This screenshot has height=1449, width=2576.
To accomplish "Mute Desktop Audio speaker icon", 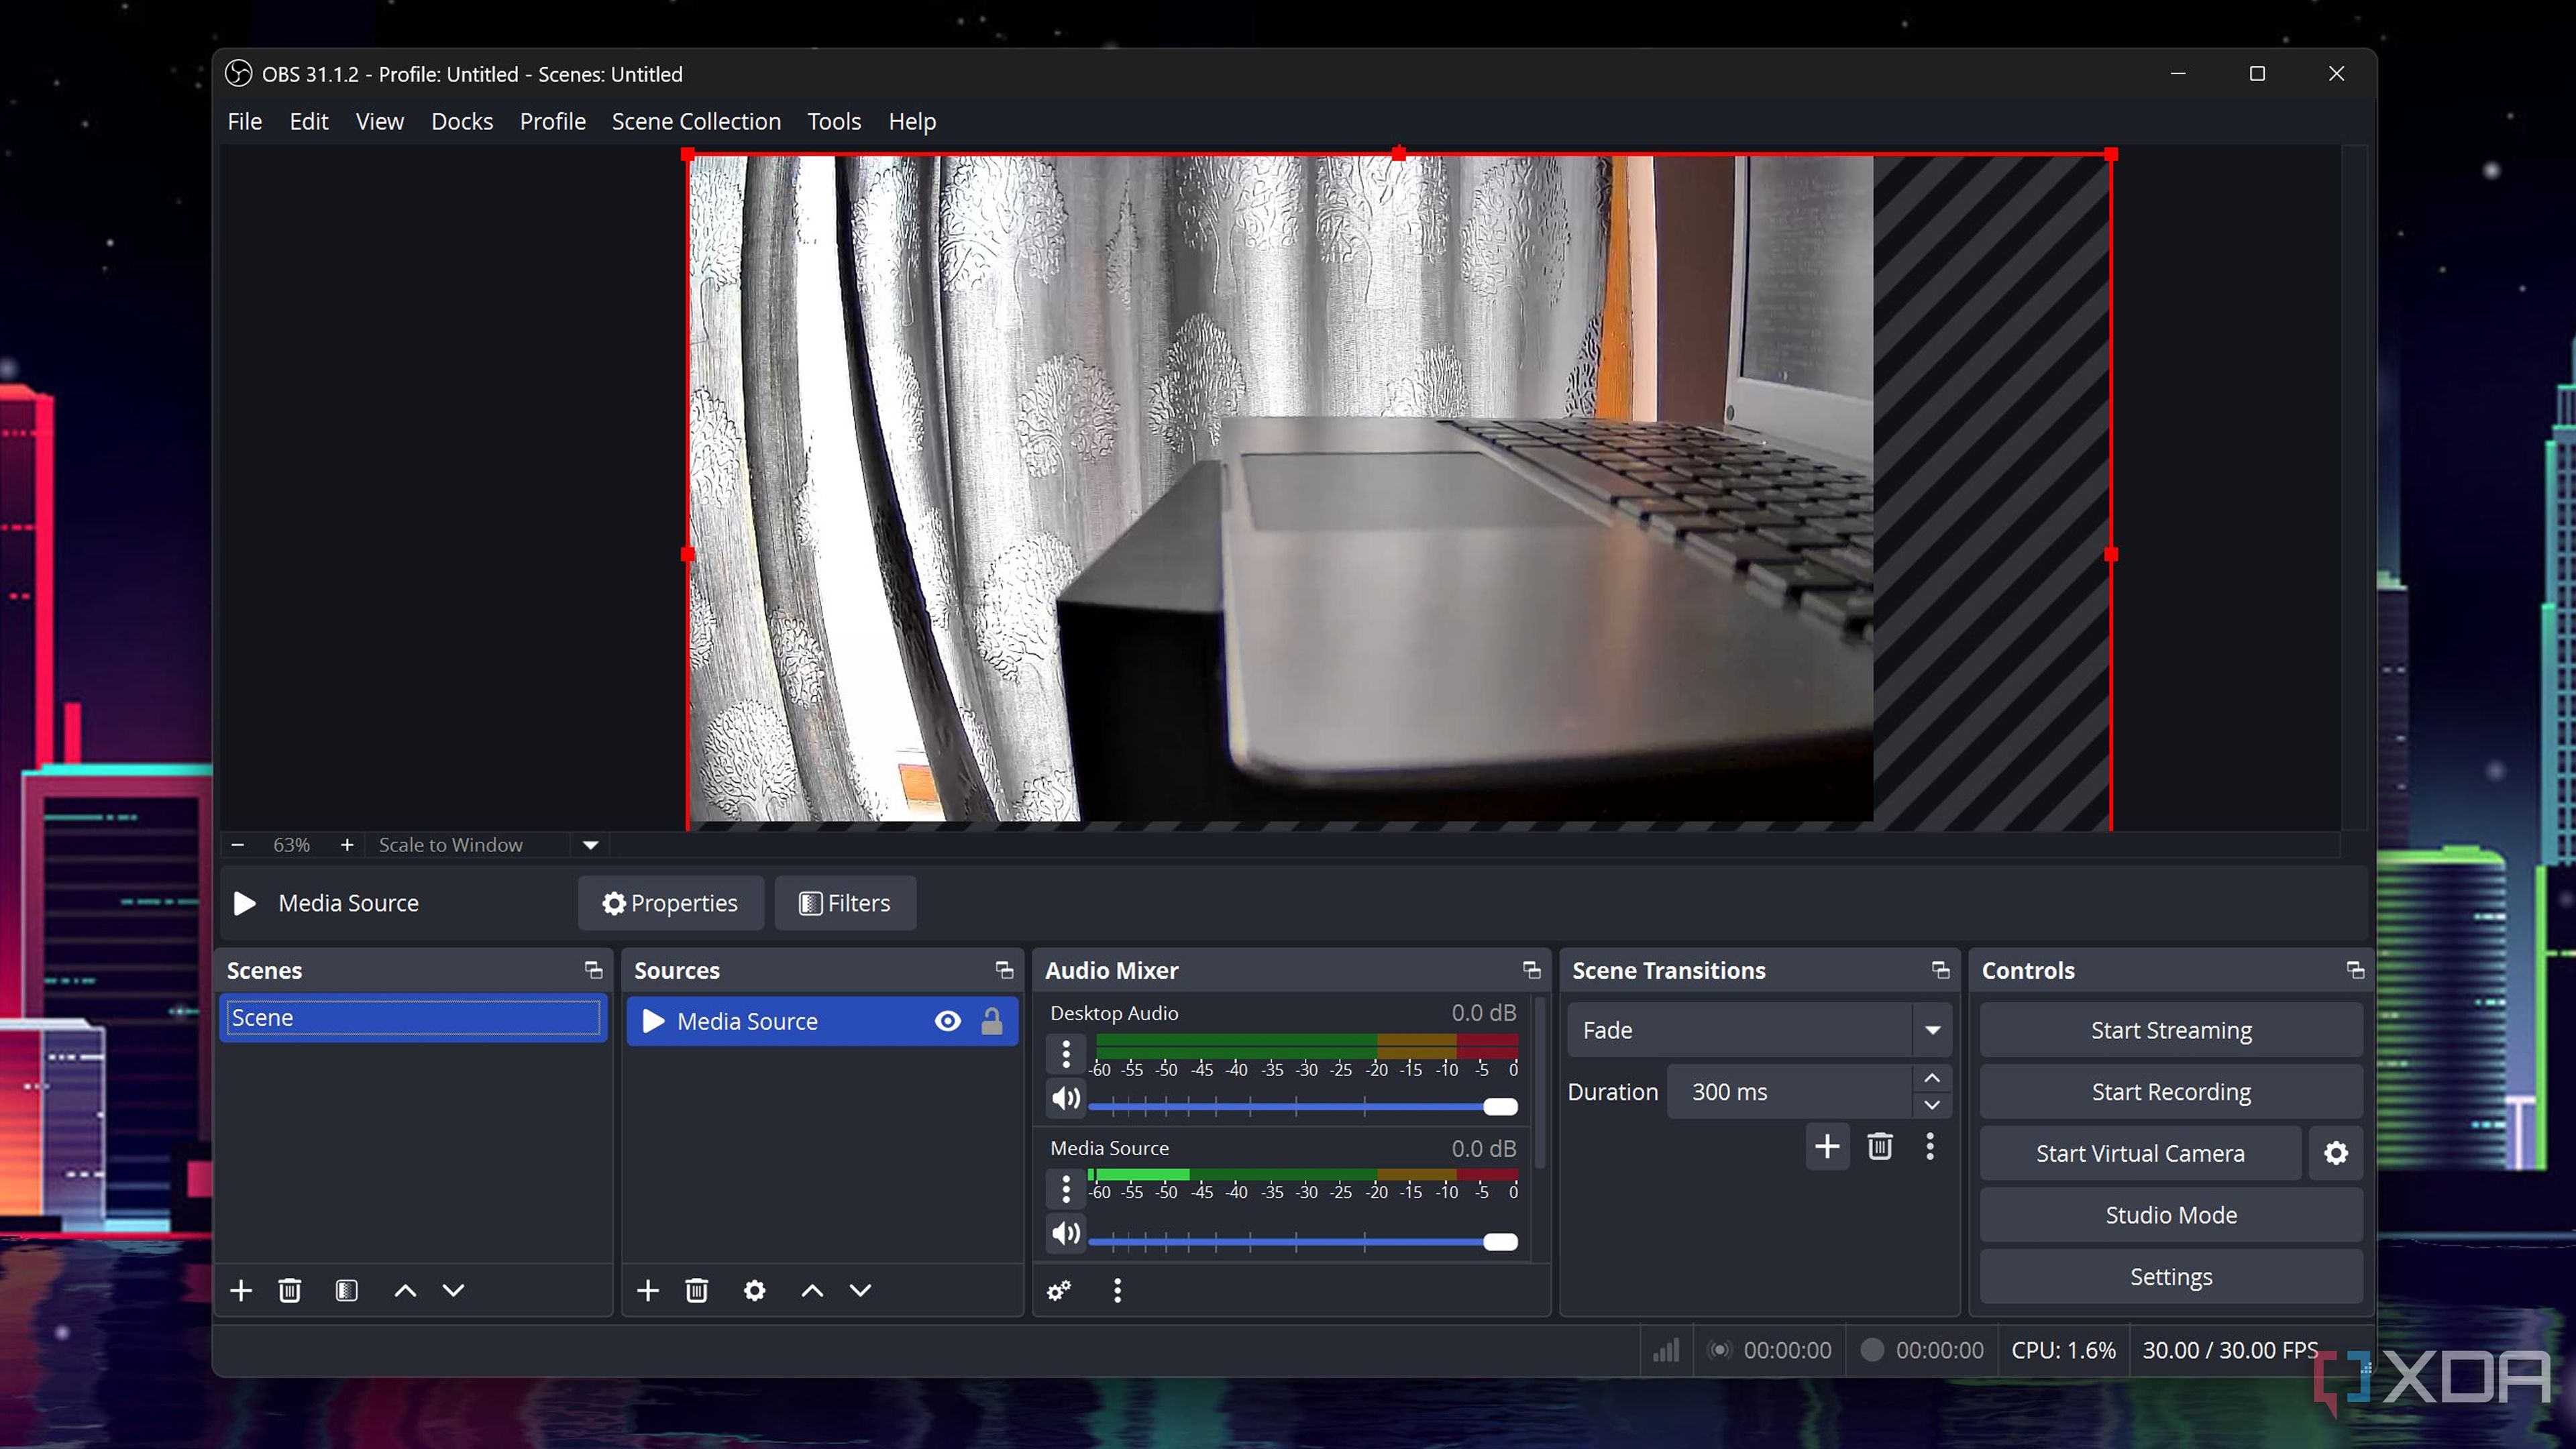I will click(x=1065, y=1098).
